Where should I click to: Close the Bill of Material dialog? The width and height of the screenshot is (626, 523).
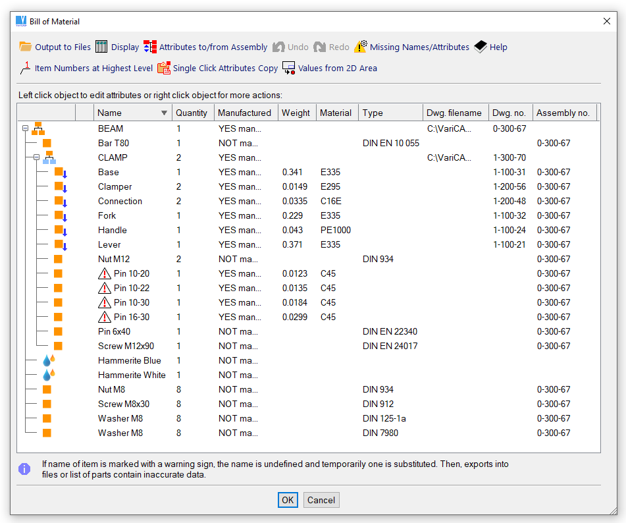coord(607,21)
